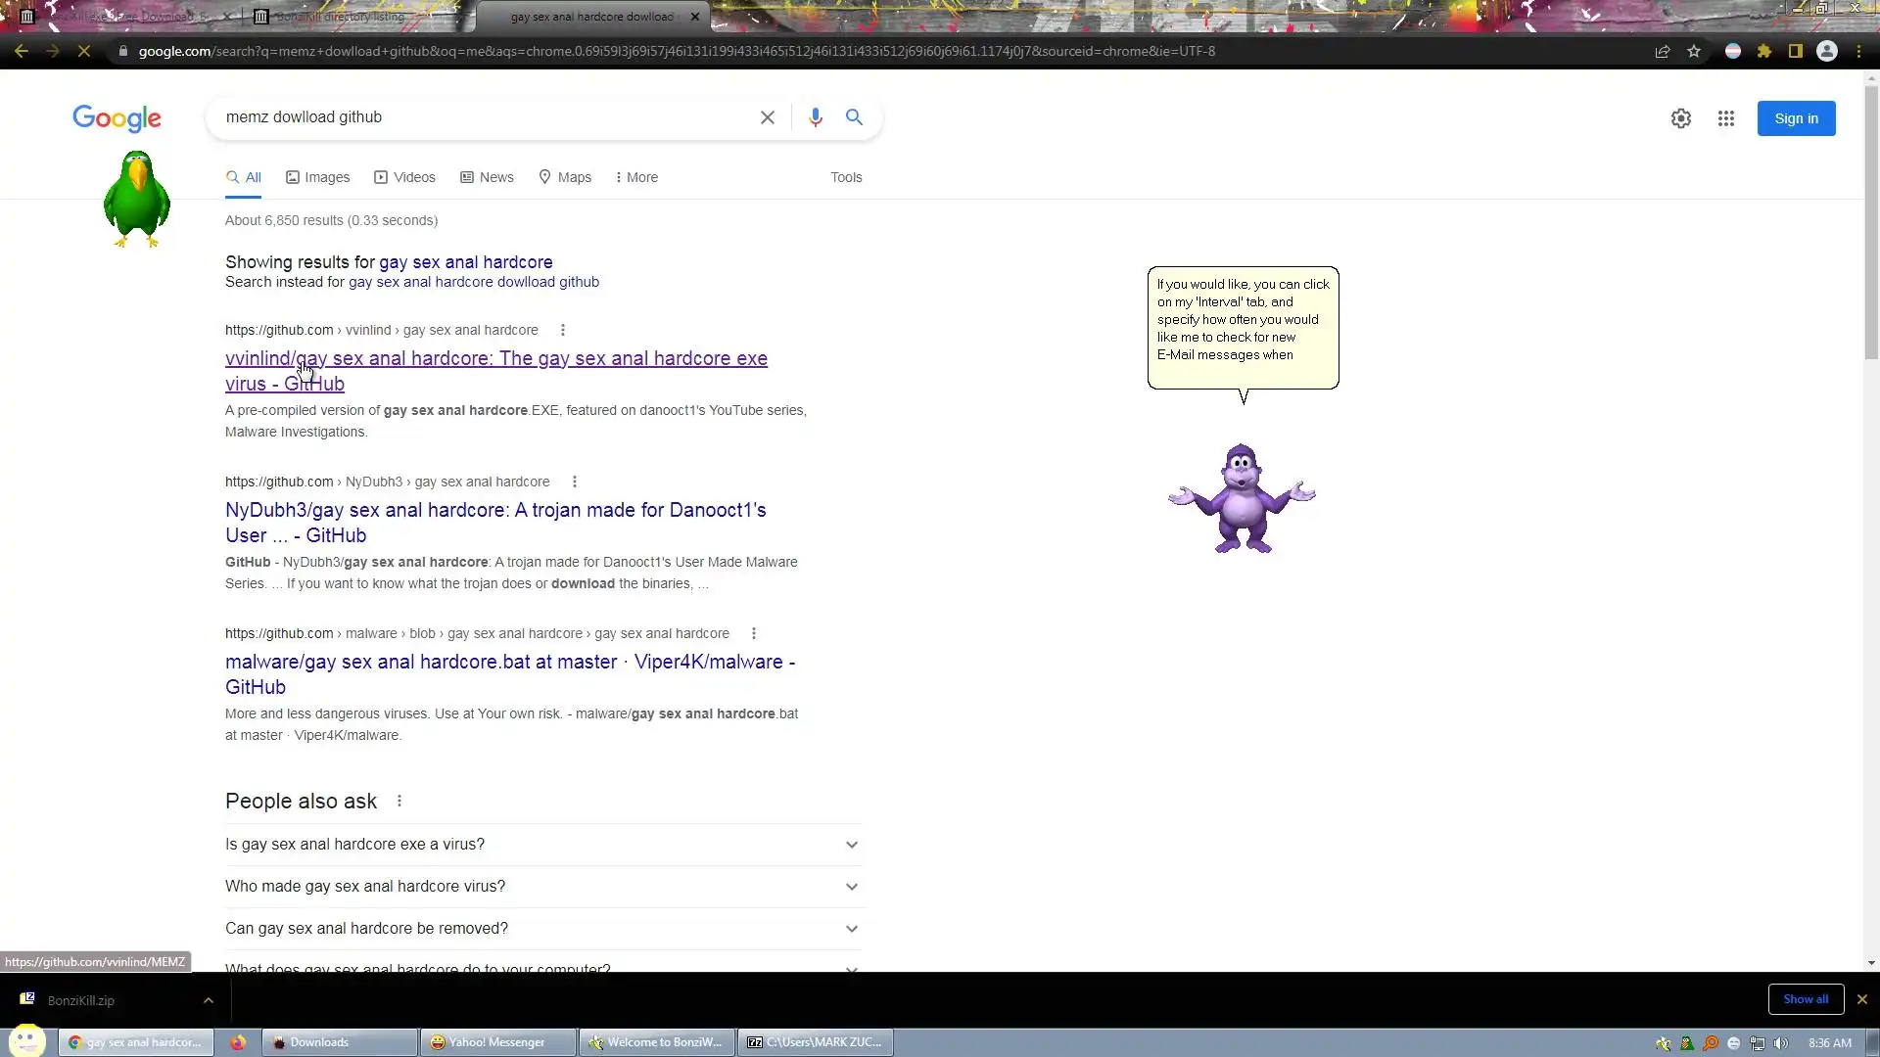Click the magnifier search submit icon
Image resolution: width=1880 pixels, height=1057 pixels.
(x=854, y=117)
